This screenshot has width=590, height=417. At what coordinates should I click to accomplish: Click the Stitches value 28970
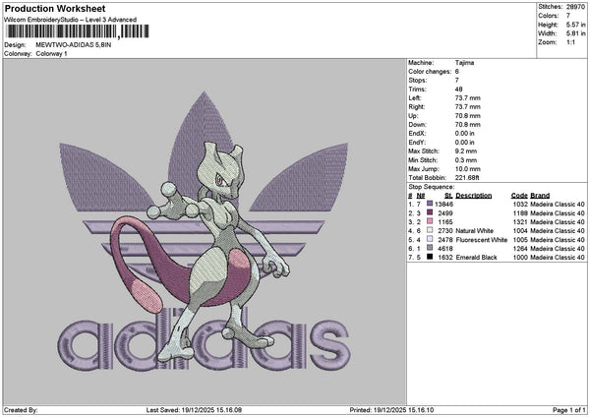575,7
